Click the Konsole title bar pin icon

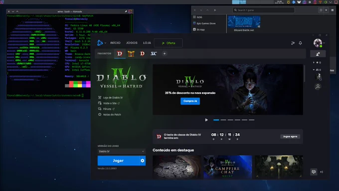click(126, 11)
